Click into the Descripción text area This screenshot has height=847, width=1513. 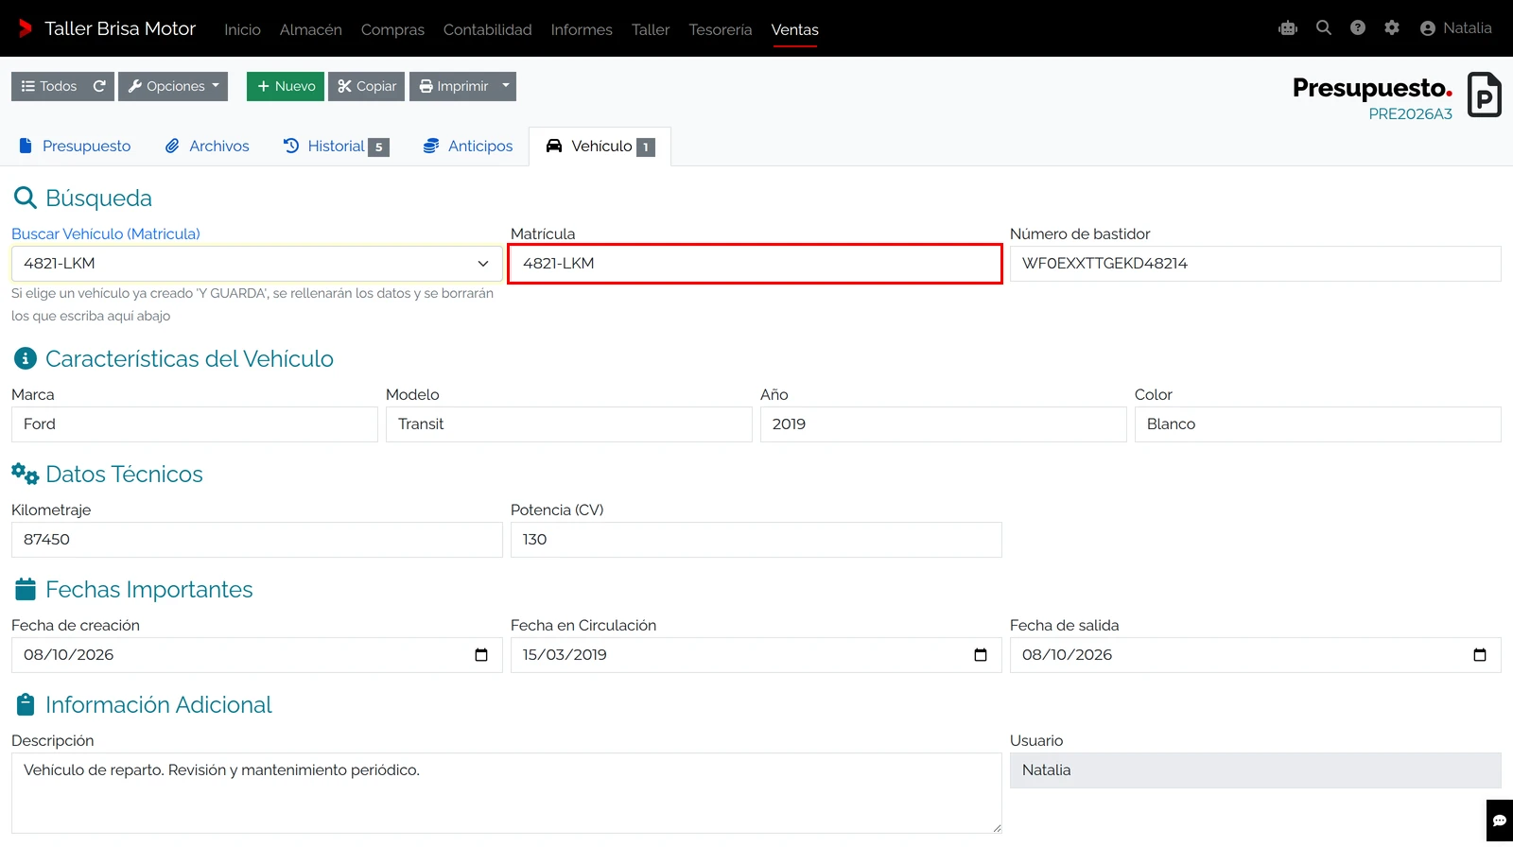[507, 793]
